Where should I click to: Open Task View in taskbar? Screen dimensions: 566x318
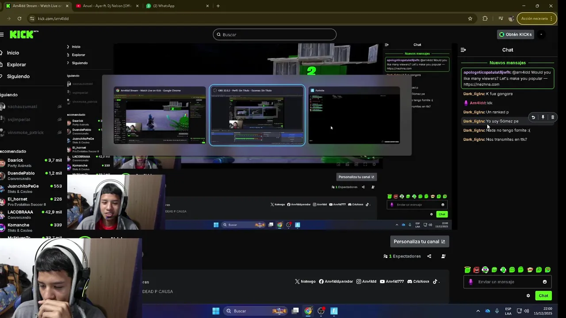[295, 311]
